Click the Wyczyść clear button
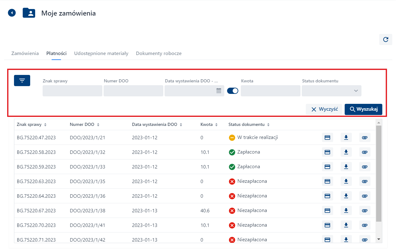The height and width of the screenshot is (249, 396). point(324,109)
